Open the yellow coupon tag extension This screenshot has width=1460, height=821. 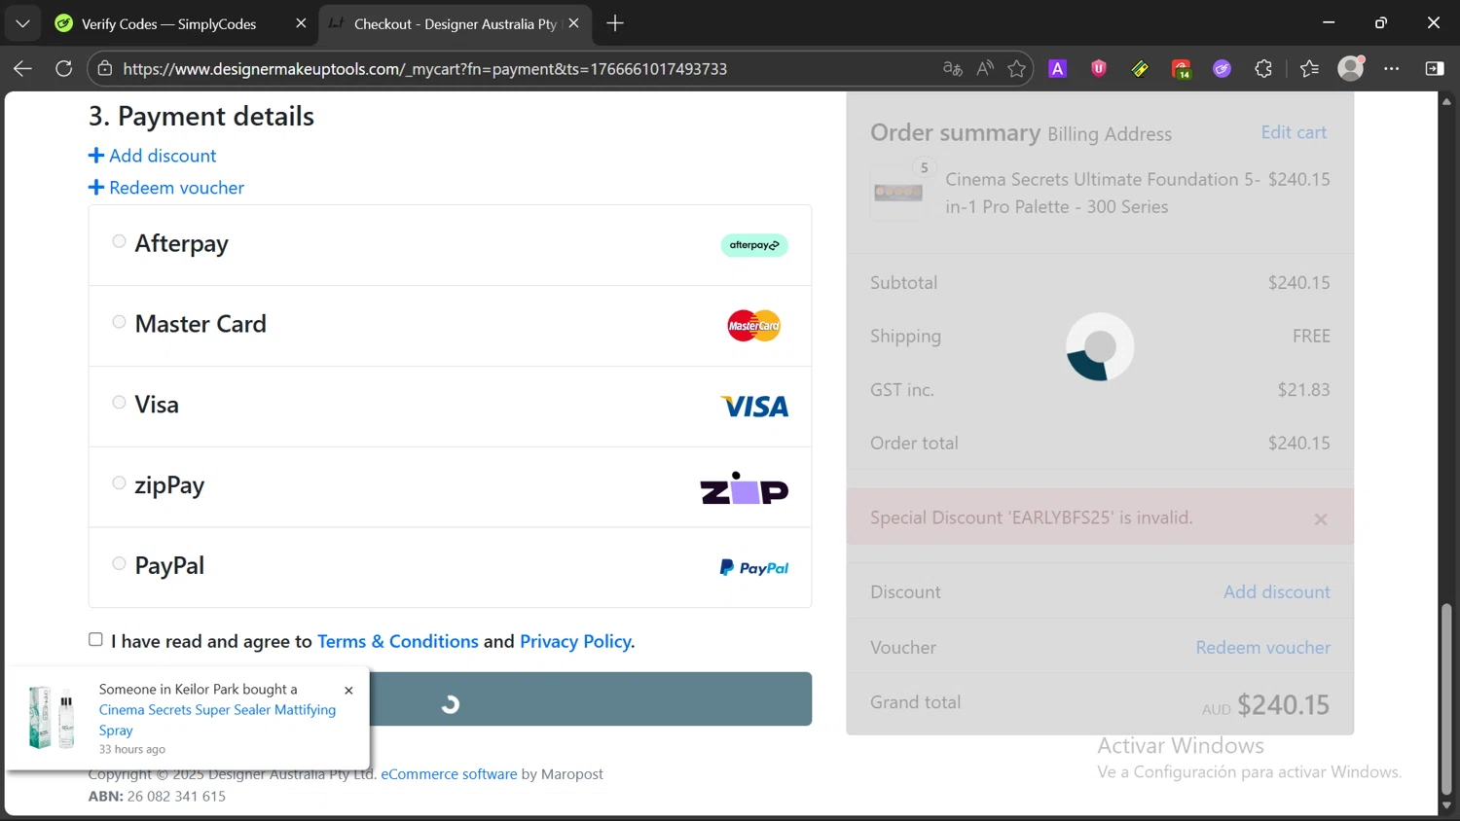pyautogui.click(x=1140, y=68)
